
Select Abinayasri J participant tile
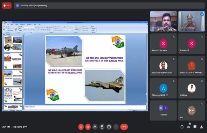[x=164, y=88]
